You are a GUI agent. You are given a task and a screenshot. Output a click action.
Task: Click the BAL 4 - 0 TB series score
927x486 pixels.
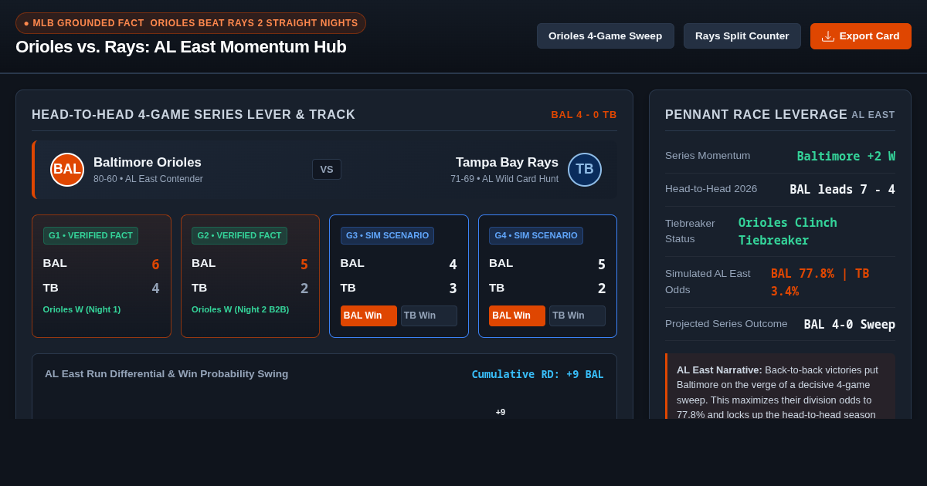[x=584, y=115]
